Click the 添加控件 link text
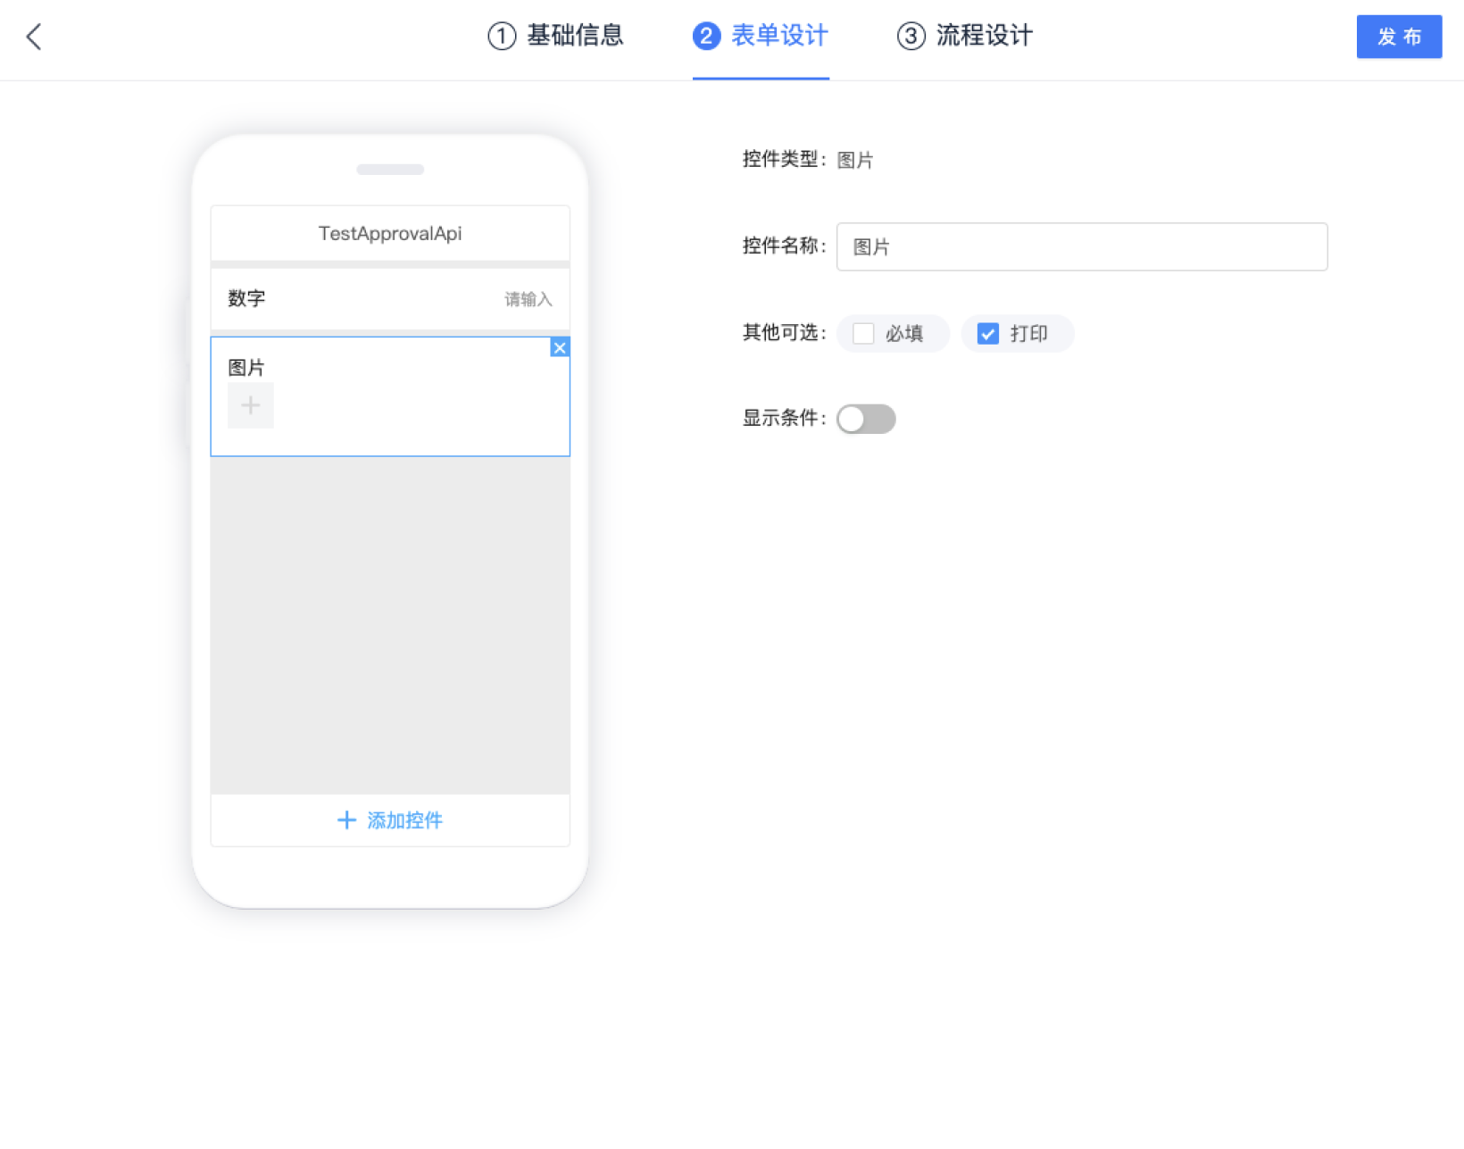Viewport: 1464px width, 1149px height. pyautogui.click(x=404, y=820)
